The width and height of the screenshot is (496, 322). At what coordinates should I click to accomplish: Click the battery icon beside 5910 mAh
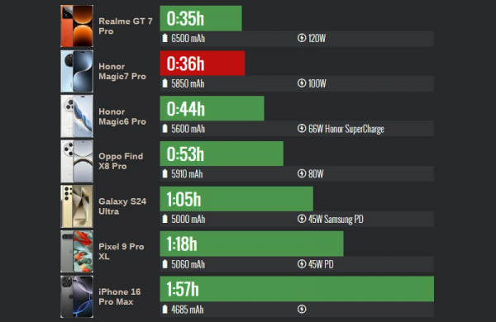165,174
